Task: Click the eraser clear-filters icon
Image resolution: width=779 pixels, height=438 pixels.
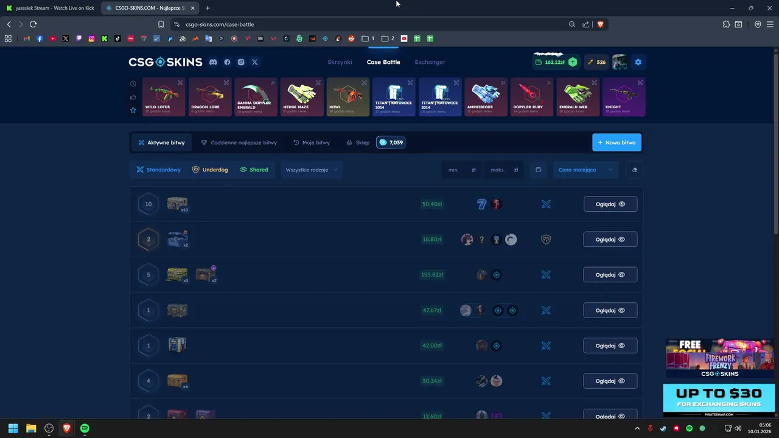Action: pyautogui.click(x=635, y=170)
